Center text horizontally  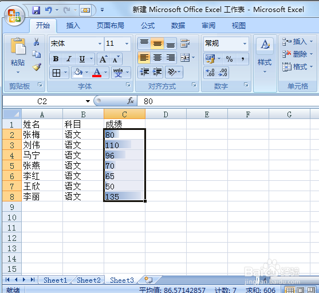click(157, 58)
